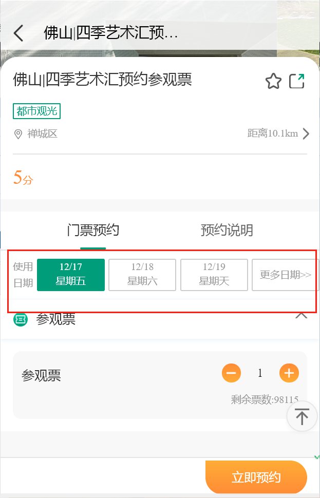320x498 pixels.
Task: Increase ticket count with plus button
Action: click(289, 373)
